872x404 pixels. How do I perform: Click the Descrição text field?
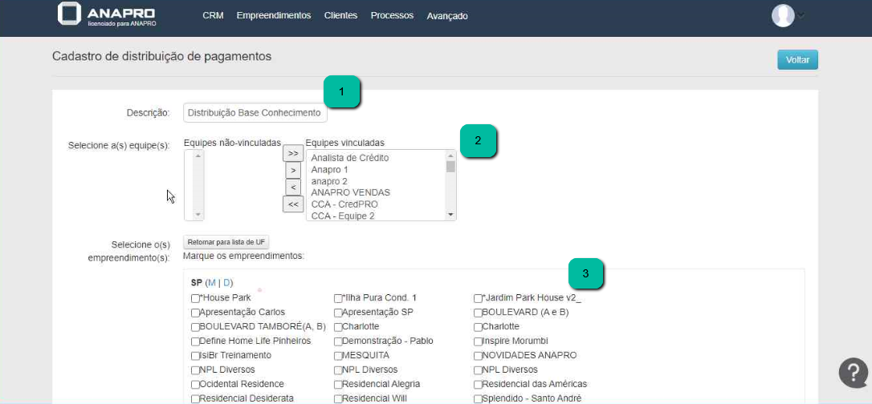tap(255, 113)
